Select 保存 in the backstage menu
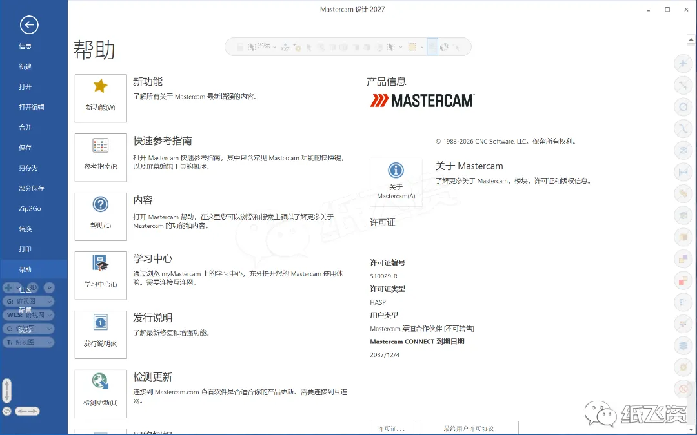The height and width of the screenshot is (435, 697). pyautogui.click(x=25, y=148)
